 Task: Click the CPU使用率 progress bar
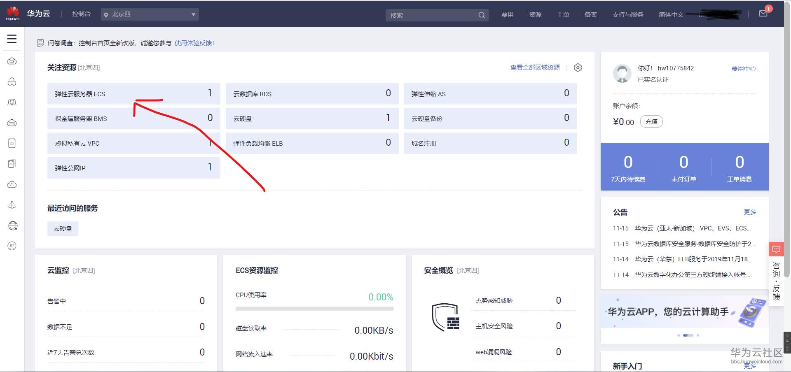point(314,308)
